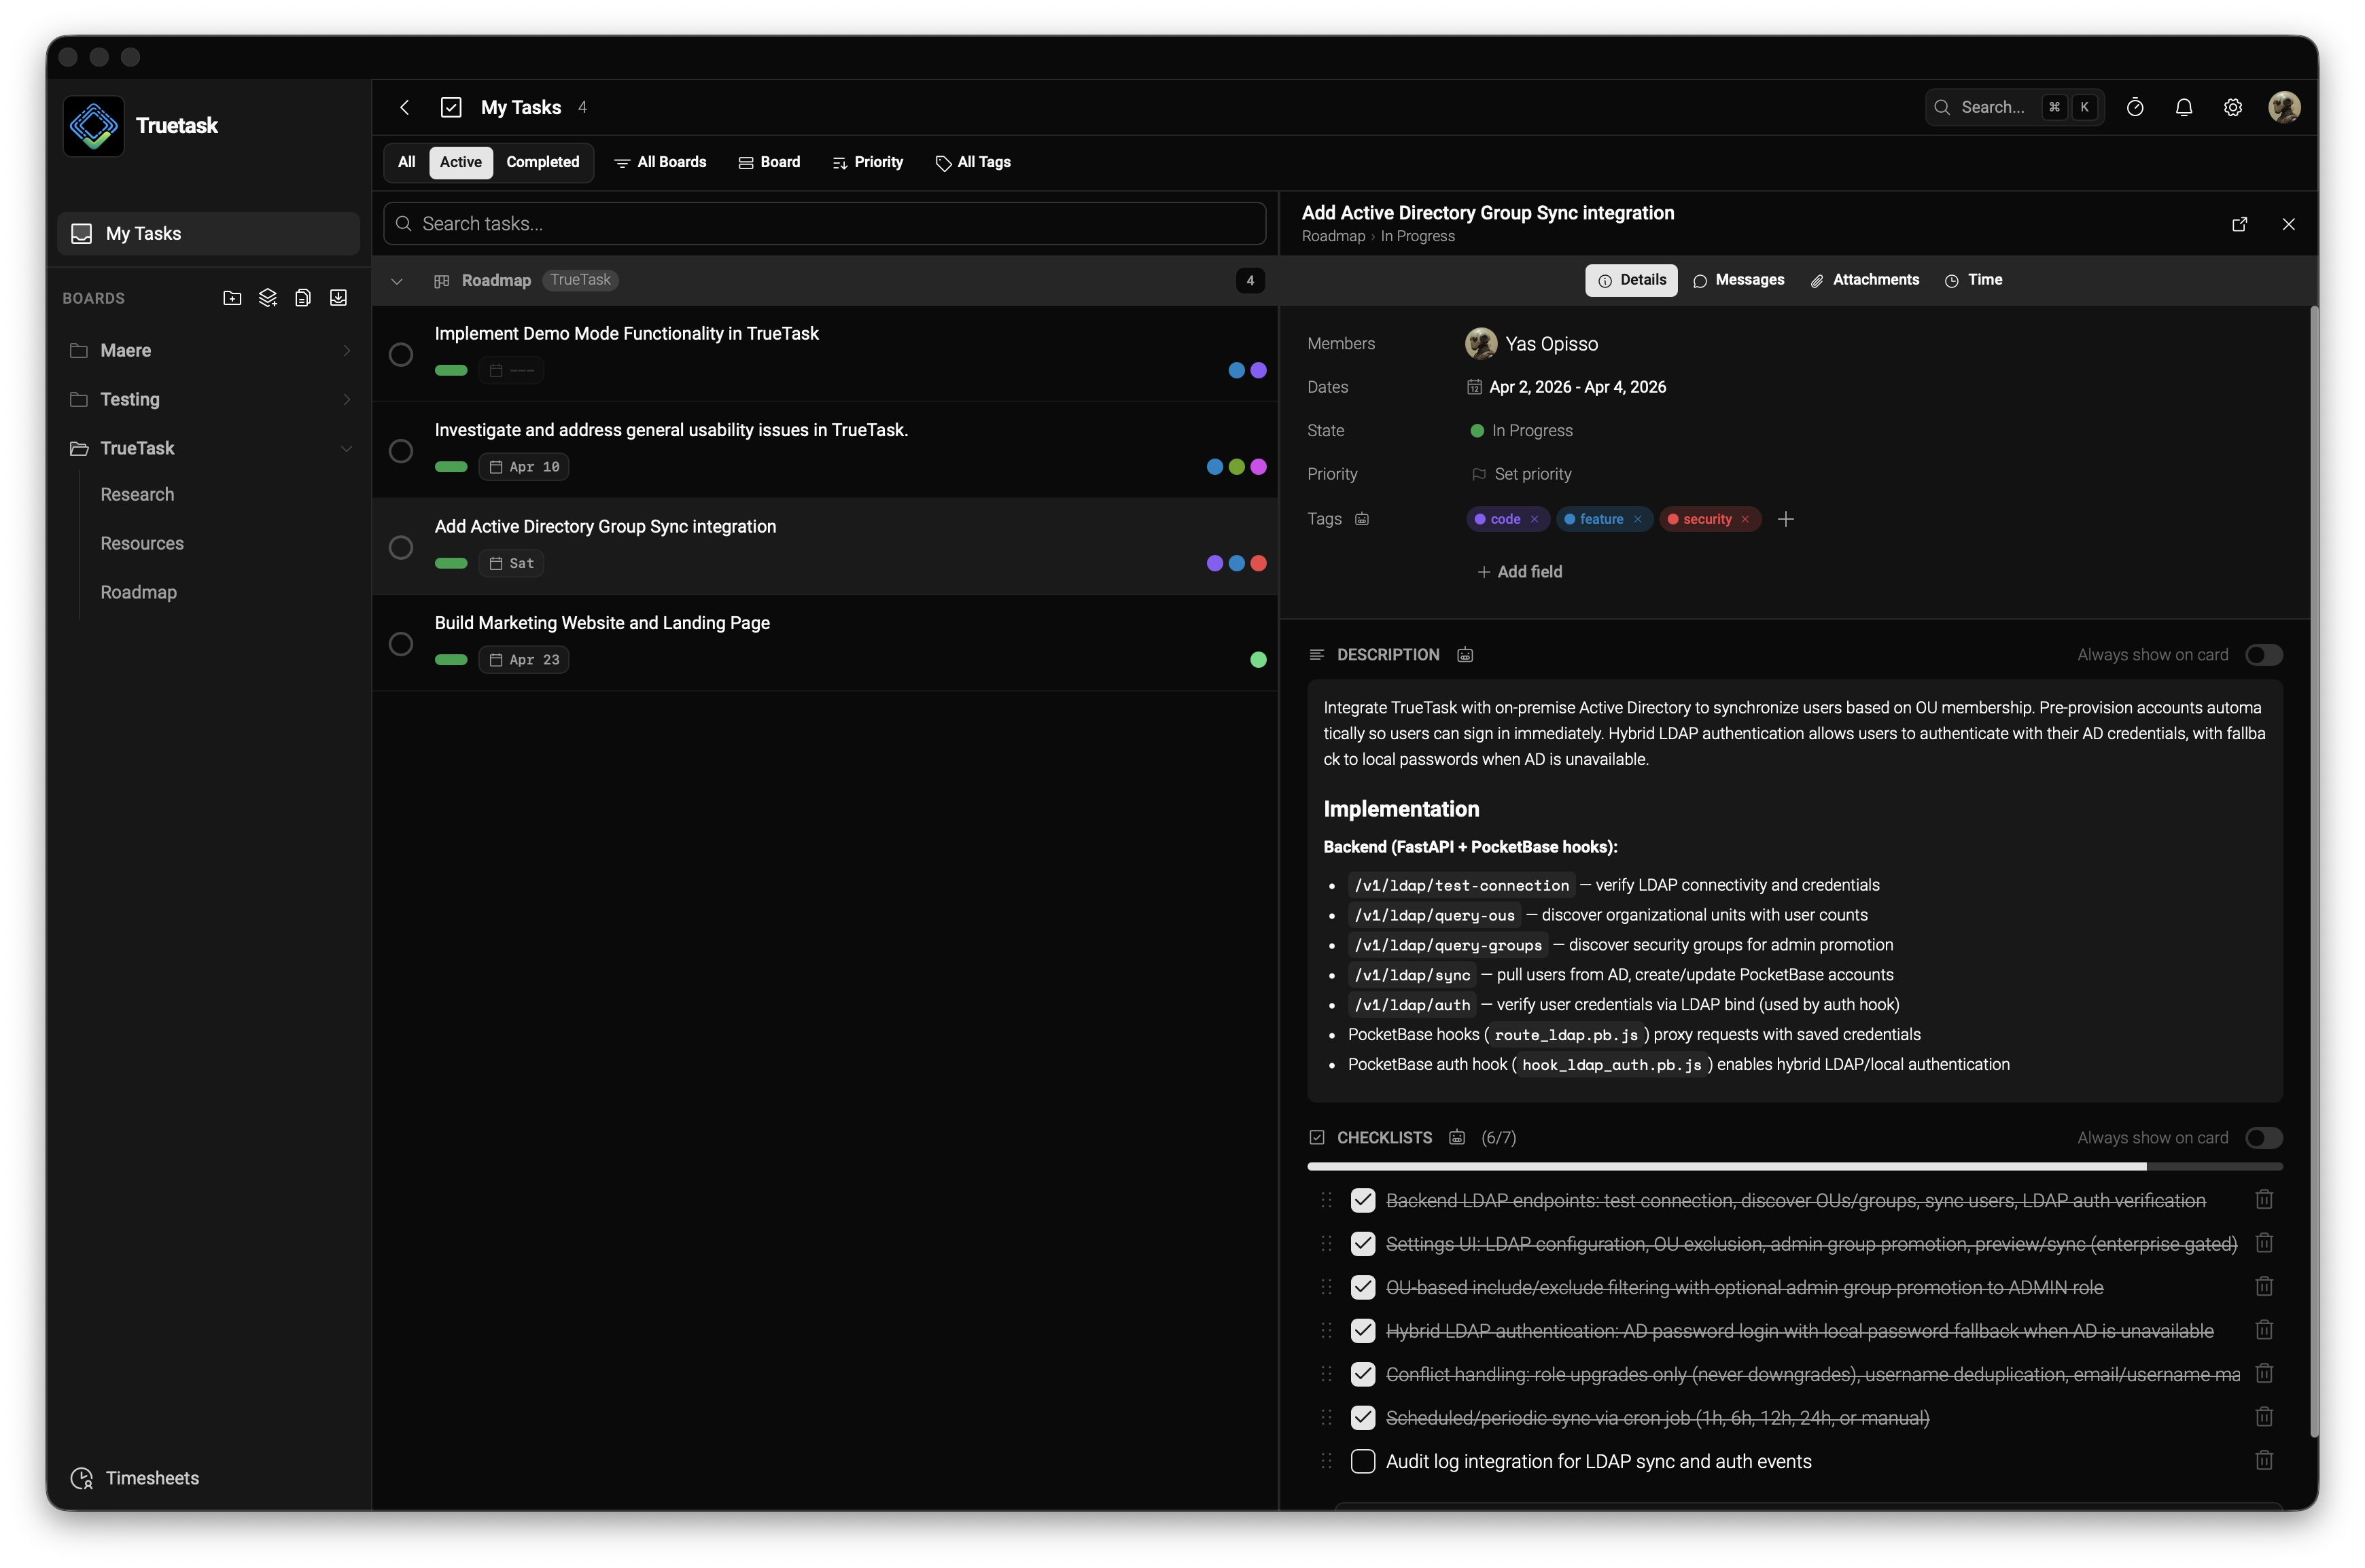Screen dimensions: 2365x1568
Task: Click the add board stack icon
Action: tap(267, 297)
